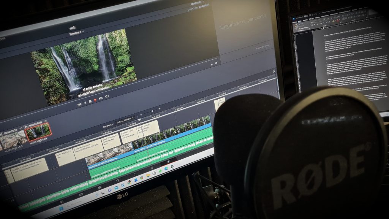
Task: Click the Play button in viewer transport
Action: (x=95, y=100)
